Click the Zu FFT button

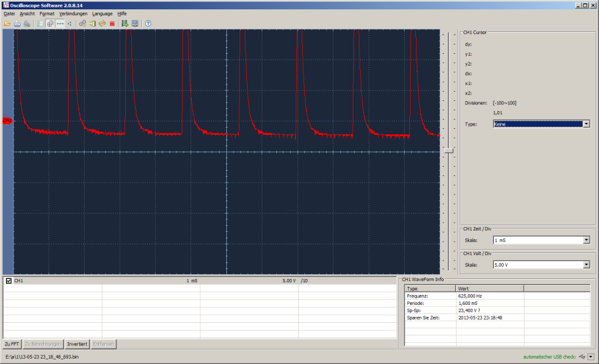point(12,344)
